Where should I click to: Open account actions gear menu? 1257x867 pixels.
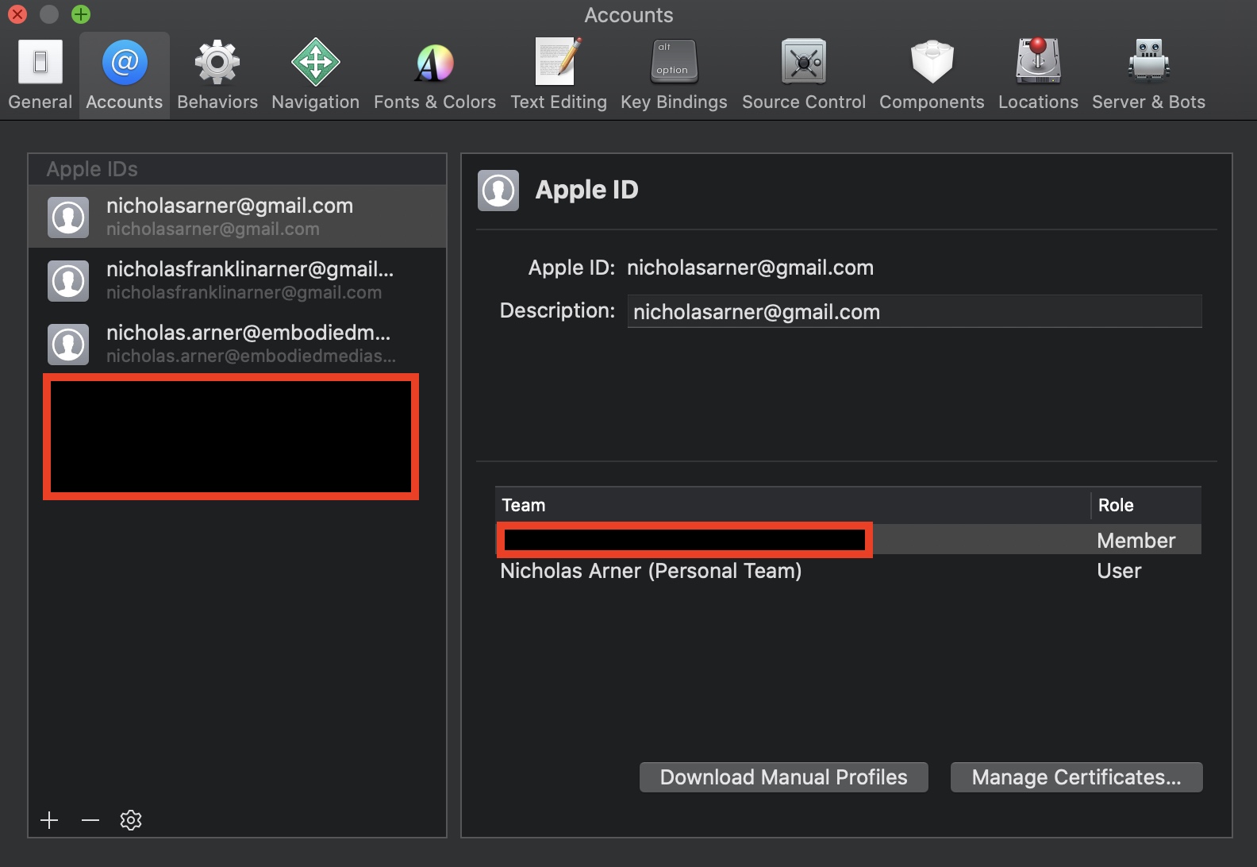[x=131, y=820]
